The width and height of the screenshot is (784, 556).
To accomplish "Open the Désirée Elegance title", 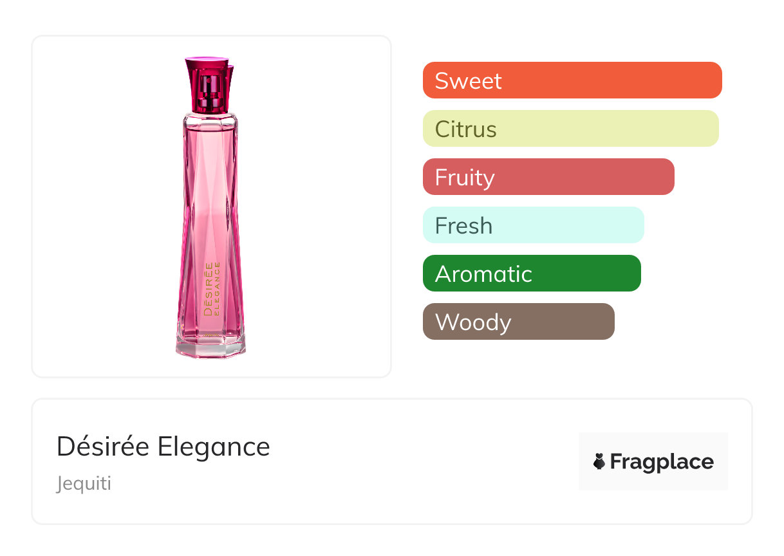I will pos(163,447).
